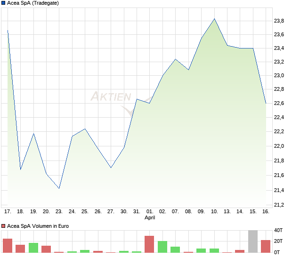Click the price axis value '23,6'
The image size is (292, 257).
[279, 34]
